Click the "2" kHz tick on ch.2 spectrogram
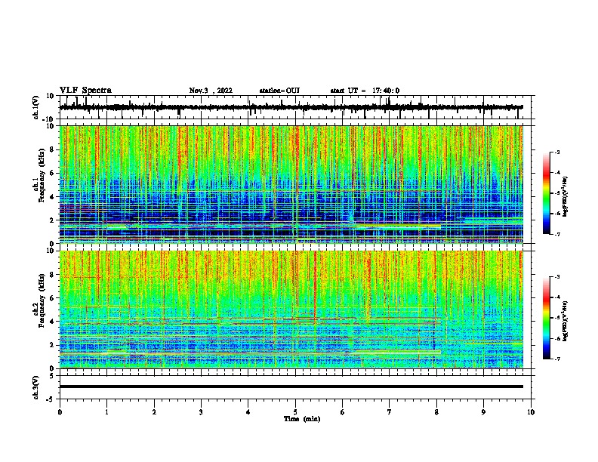 tap(52, 345)
